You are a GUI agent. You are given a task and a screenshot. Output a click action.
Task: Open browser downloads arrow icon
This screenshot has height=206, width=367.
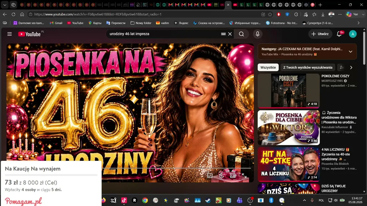323,14
